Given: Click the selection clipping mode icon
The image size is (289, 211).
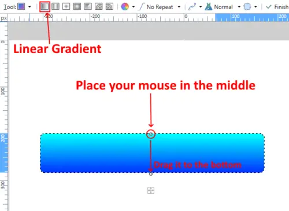Looking at the screenshot, I should pos(247,7).
